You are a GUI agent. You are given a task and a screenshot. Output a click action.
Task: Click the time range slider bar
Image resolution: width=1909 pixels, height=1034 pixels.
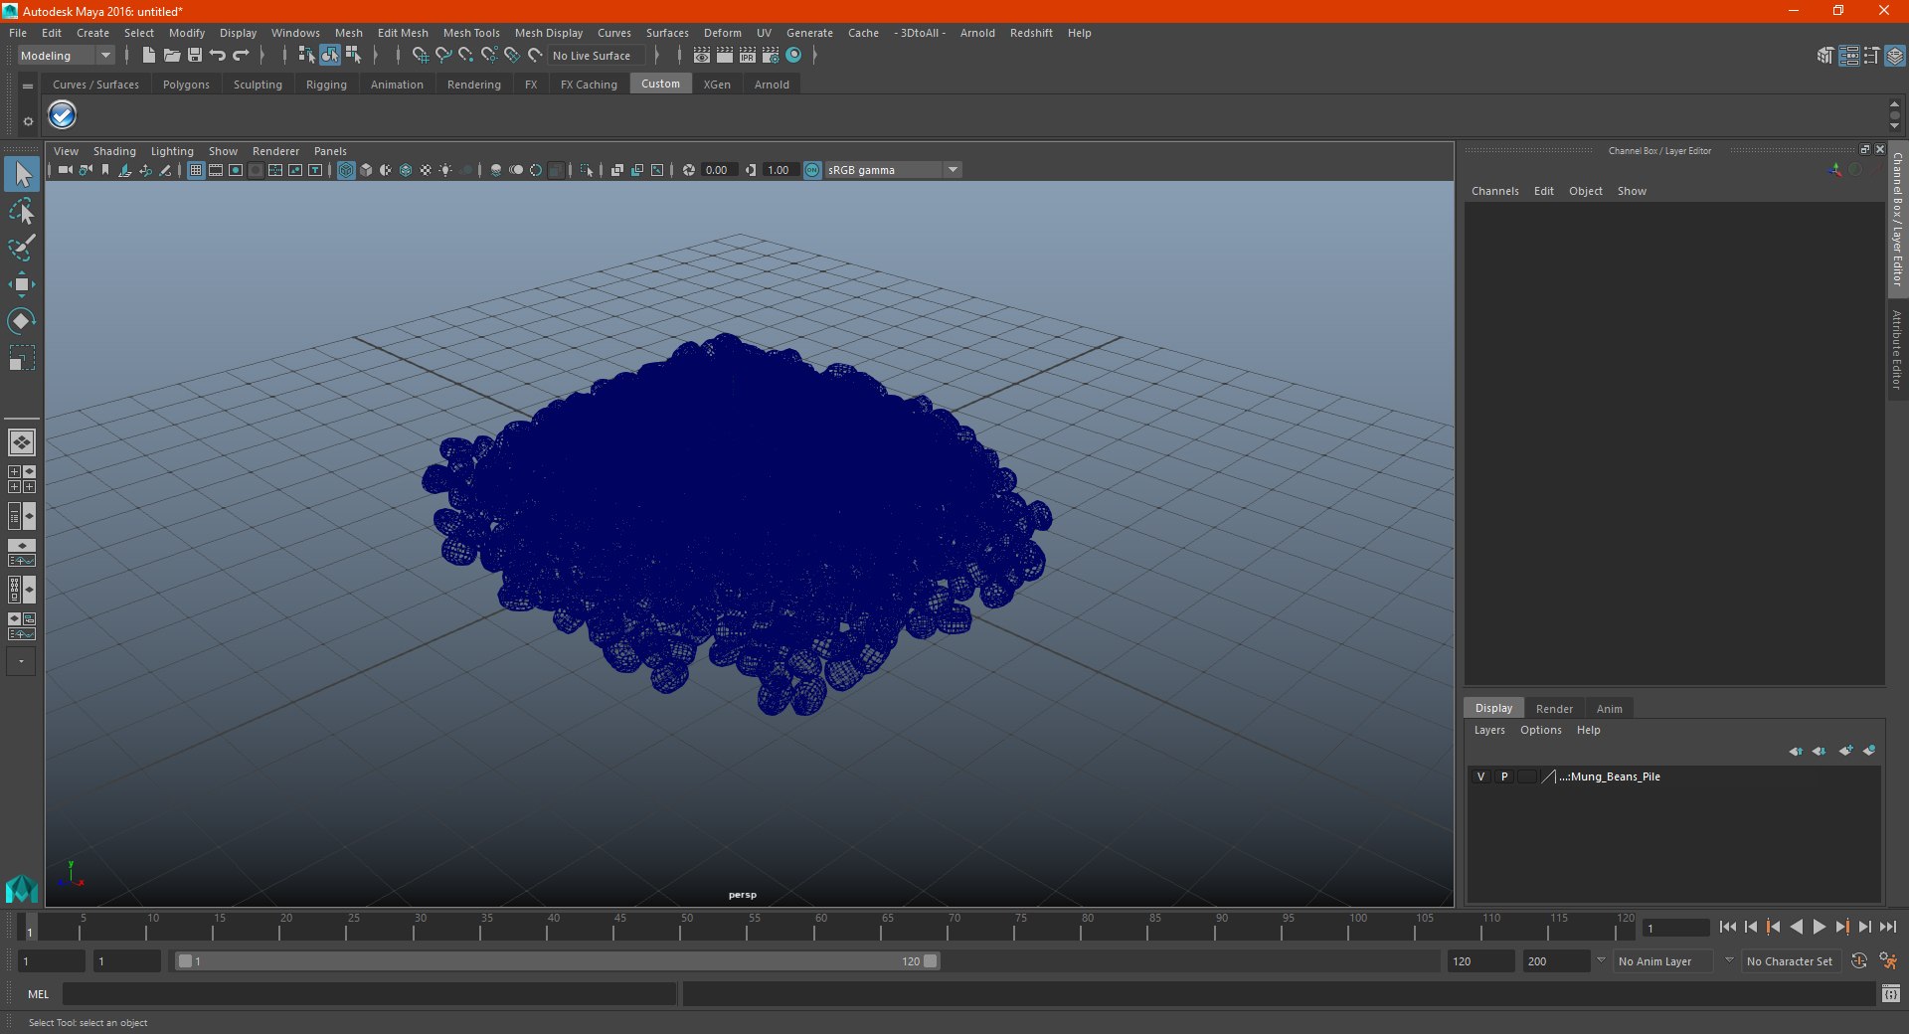(x=557, y=961)
